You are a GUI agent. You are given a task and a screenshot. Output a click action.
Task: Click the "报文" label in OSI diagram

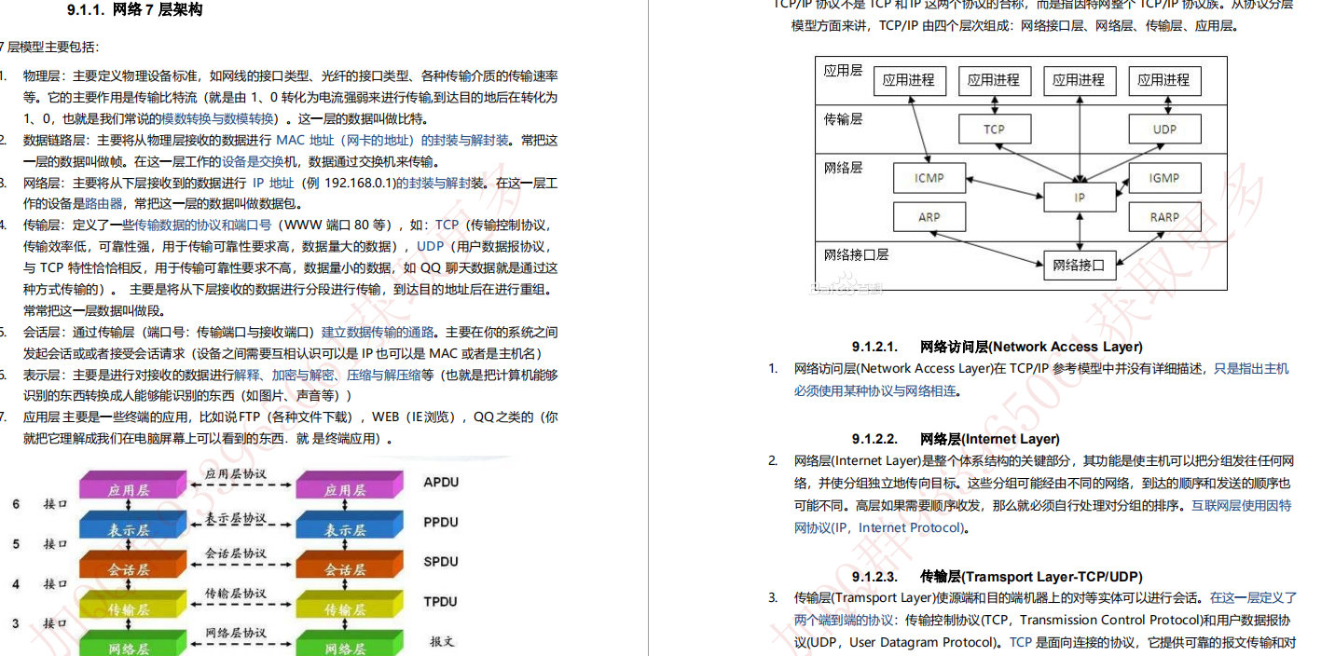442,641
